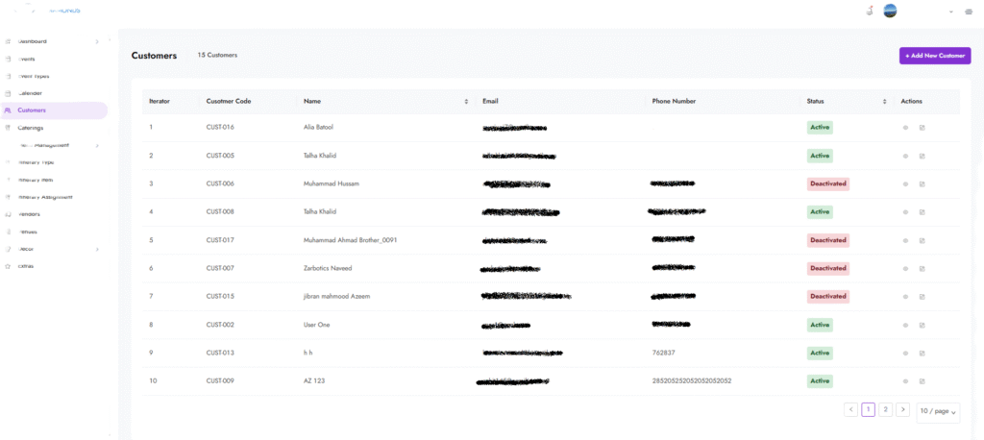Click edit icon for Zarbotics Naveed
Screen dimensions: 984x440
922,268
